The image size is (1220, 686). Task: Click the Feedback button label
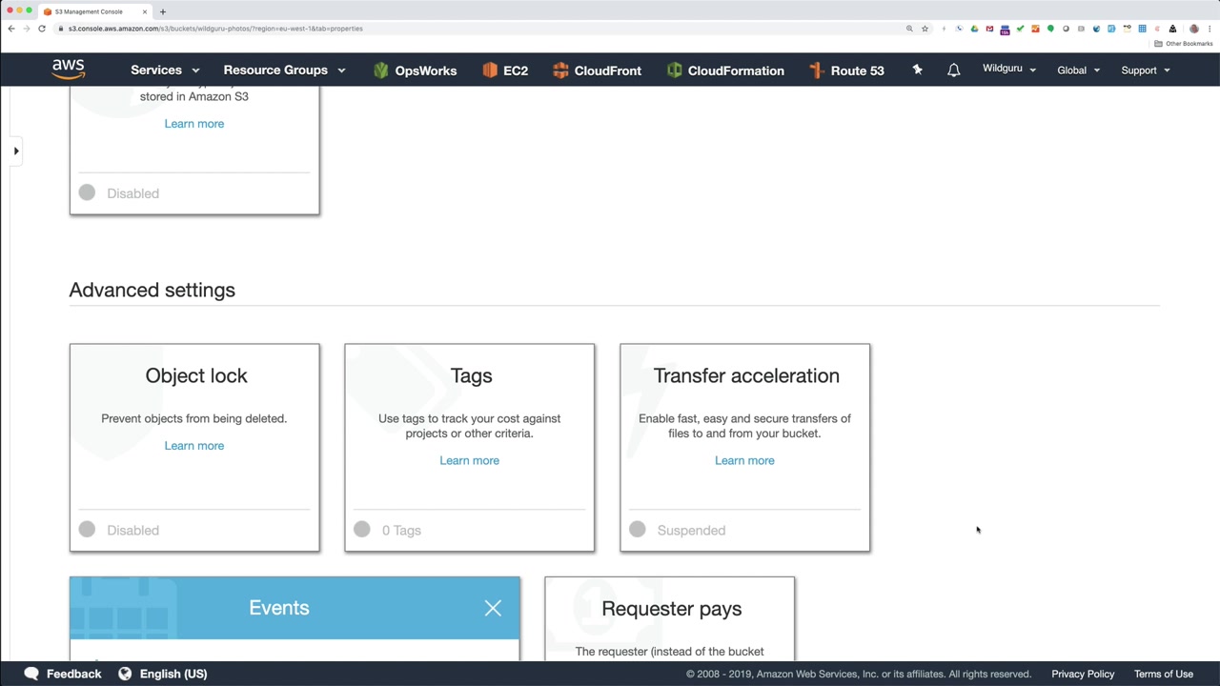(x=73, y=674)
